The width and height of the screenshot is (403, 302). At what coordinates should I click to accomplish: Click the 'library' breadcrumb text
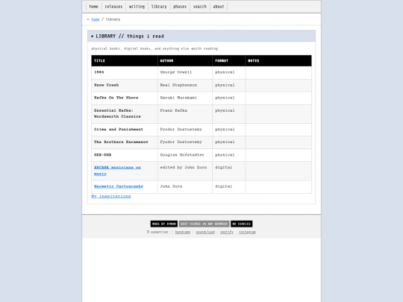coord(113,19)
